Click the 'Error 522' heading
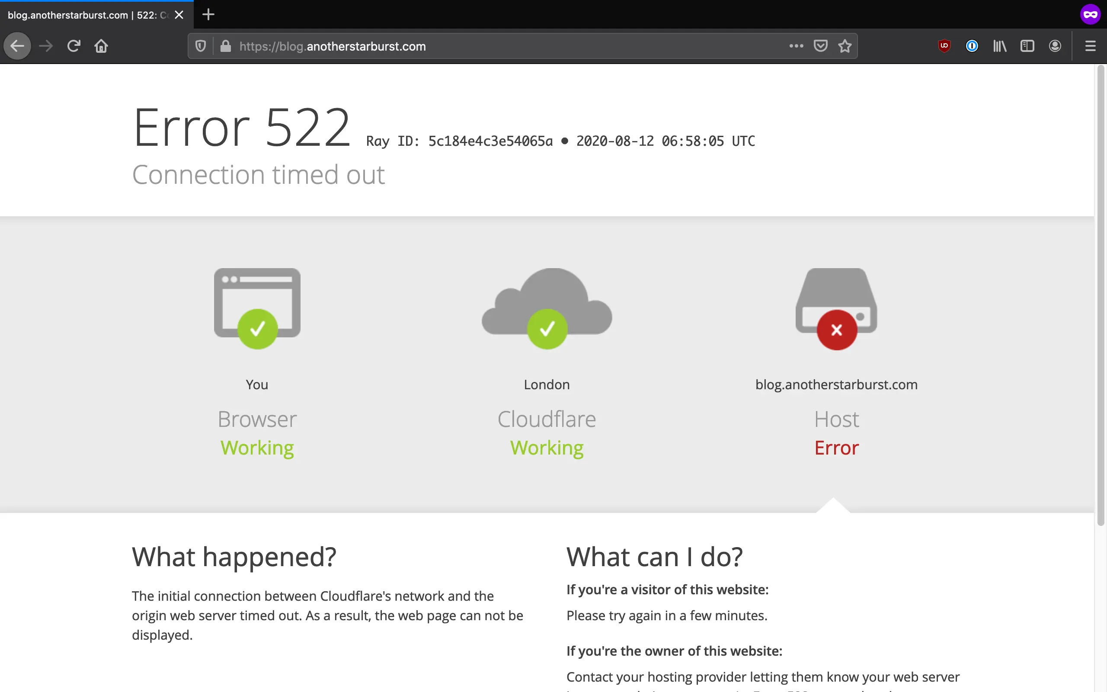1107x692 pixels. (x=242, y=127)
